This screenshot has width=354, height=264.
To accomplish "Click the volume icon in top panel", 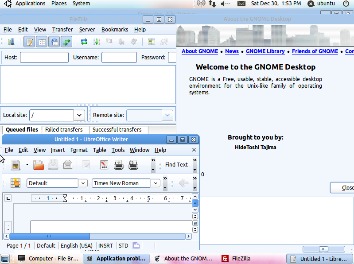I will pyautogui.click(x=226, y=4).
